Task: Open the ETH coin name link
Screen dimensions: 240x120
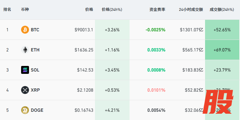Action: click(x=35, y=50)
